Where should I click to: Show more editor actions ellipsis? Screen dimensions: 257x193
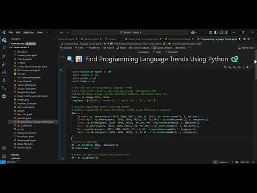coord(253,39)
